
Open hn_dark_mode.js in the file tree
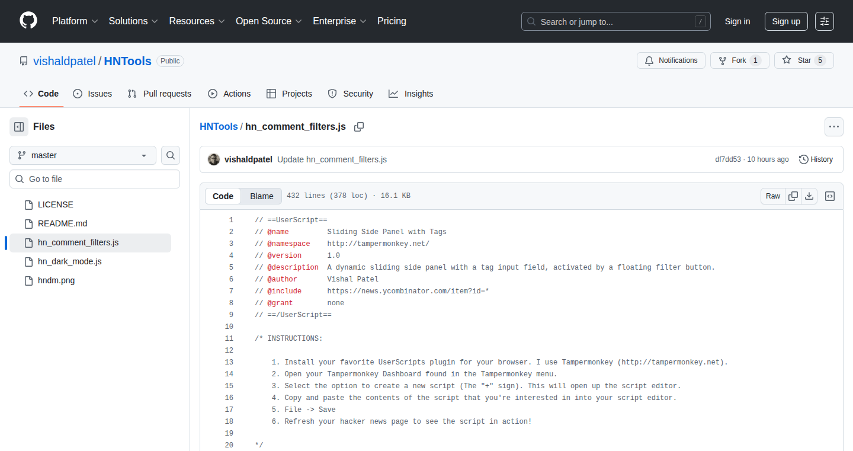point(90,261)
